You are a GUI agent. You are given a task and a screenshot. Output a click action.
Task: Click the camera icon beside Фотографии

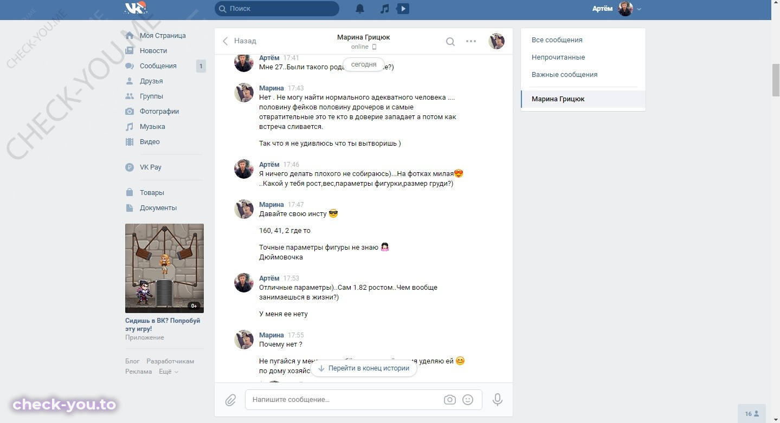coord(130,112)
